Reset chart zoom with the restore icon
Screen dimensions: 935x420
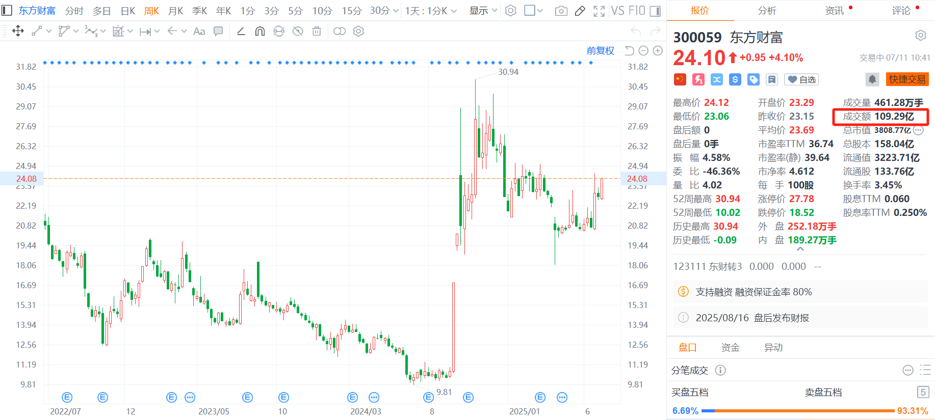click(x=630, y=51)
